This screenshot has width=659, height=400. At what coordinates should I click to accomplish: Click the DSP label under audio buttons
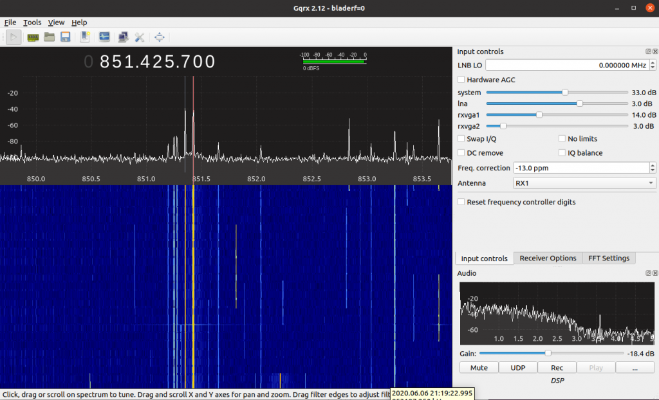coord(557,380)
